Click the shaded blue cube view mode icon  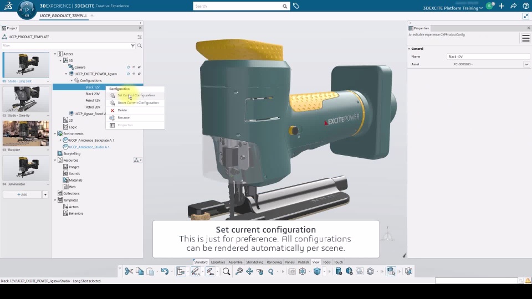tap(317, 271)
